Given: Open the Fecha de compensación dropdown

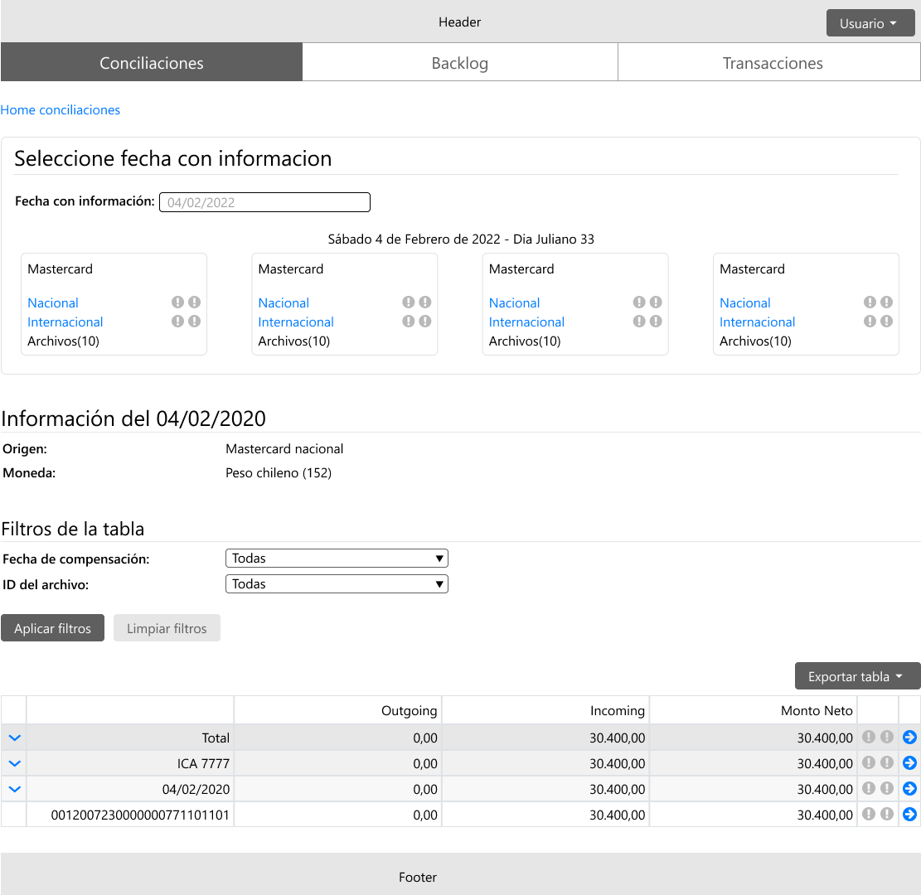Looking at the screenshot, I should (337, 559).
